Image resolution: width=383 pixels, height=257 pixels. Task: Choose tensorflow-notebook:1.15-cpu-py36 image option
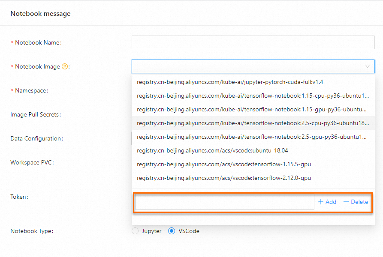tap(253, 96)
